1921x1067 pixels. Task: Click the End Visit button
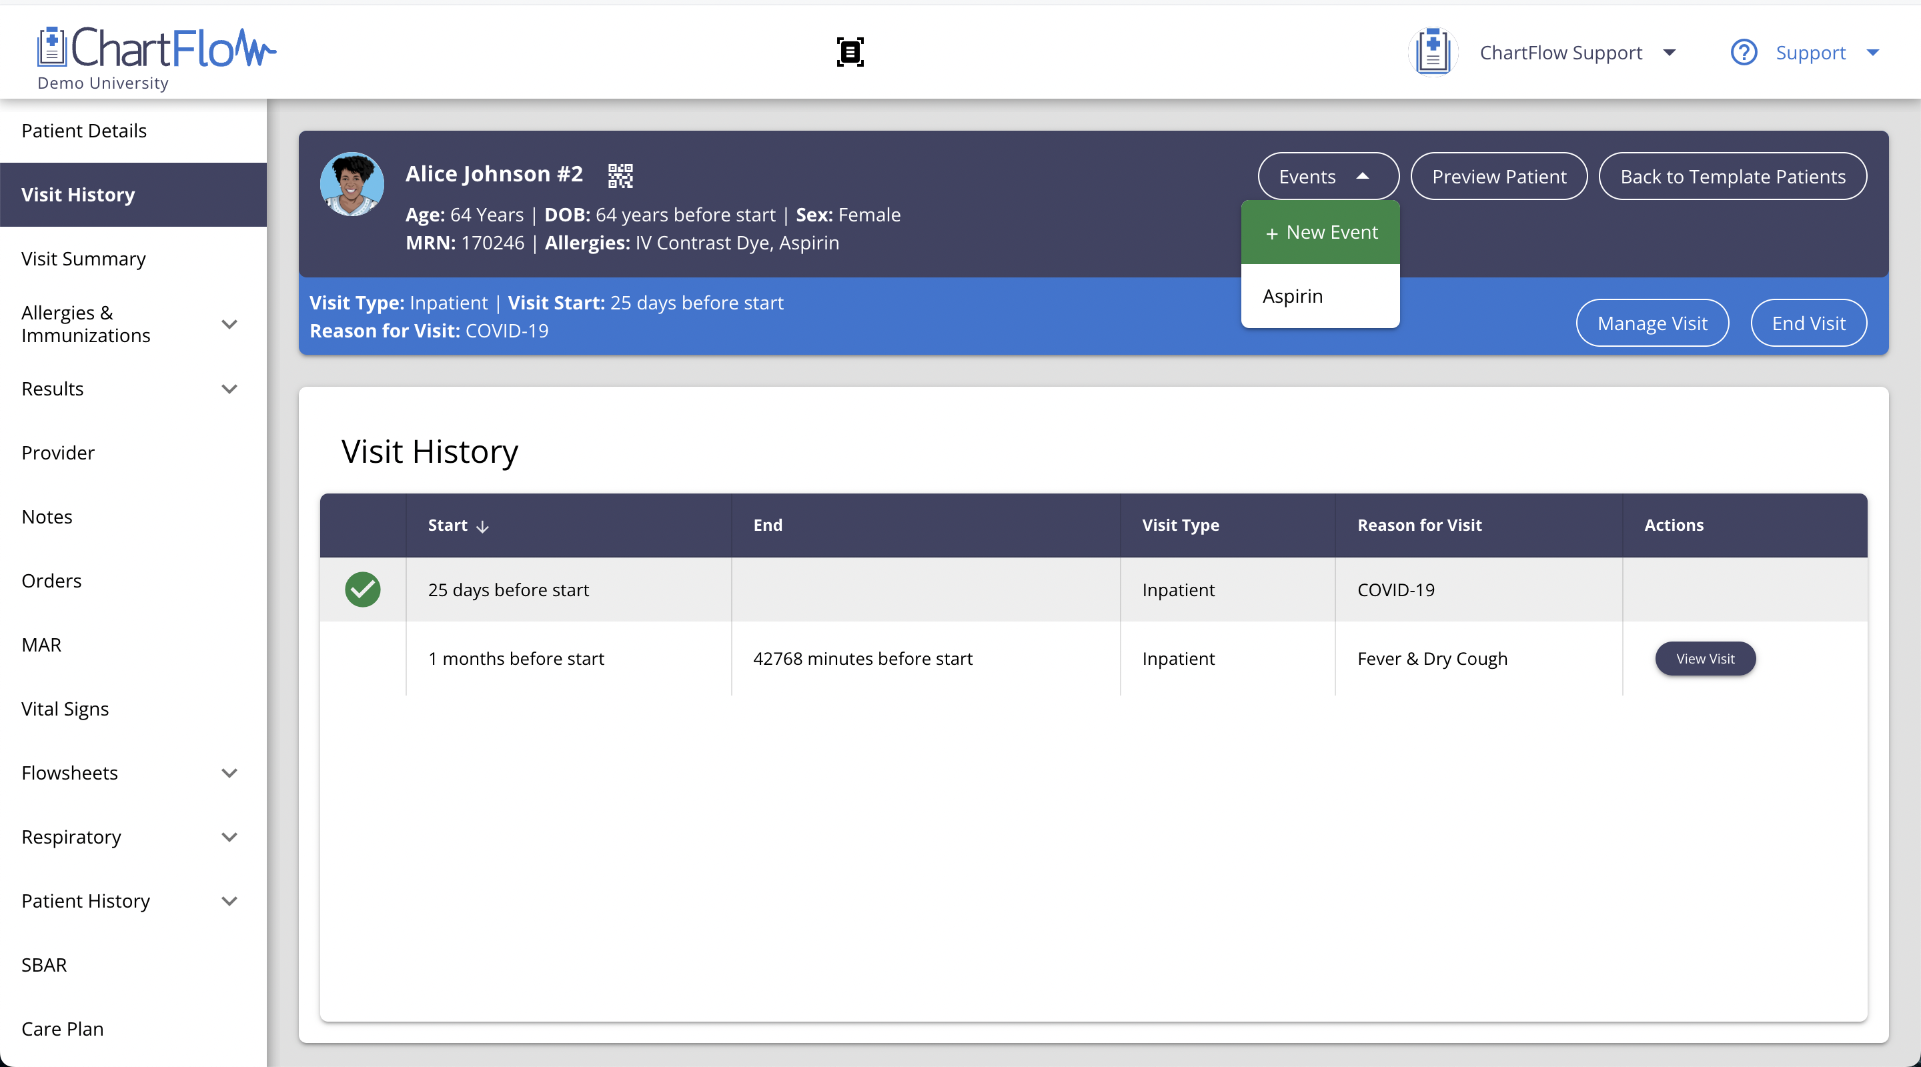1808,323
